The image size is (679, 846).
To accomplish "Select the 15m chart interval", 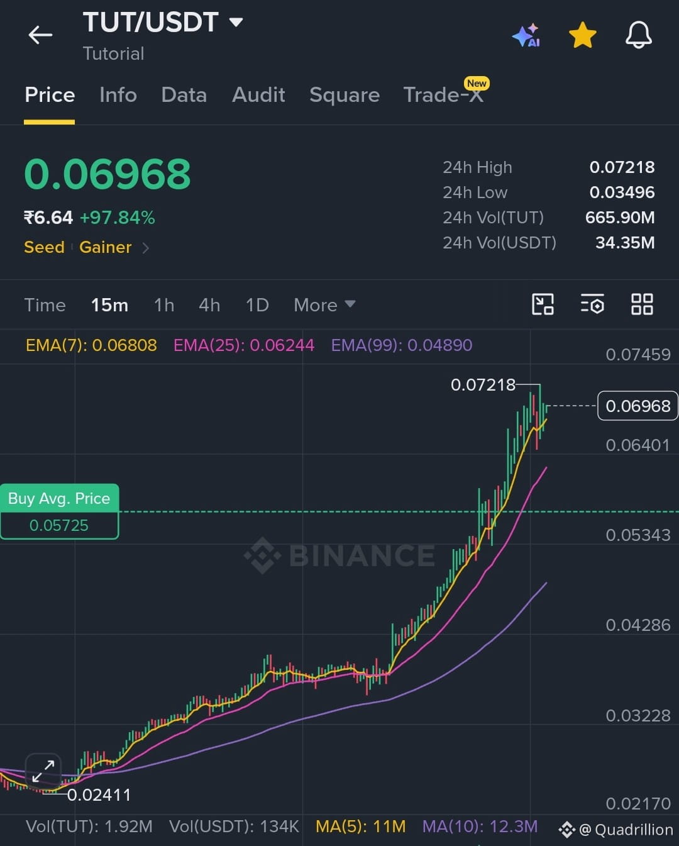I will tap(109, 305).
